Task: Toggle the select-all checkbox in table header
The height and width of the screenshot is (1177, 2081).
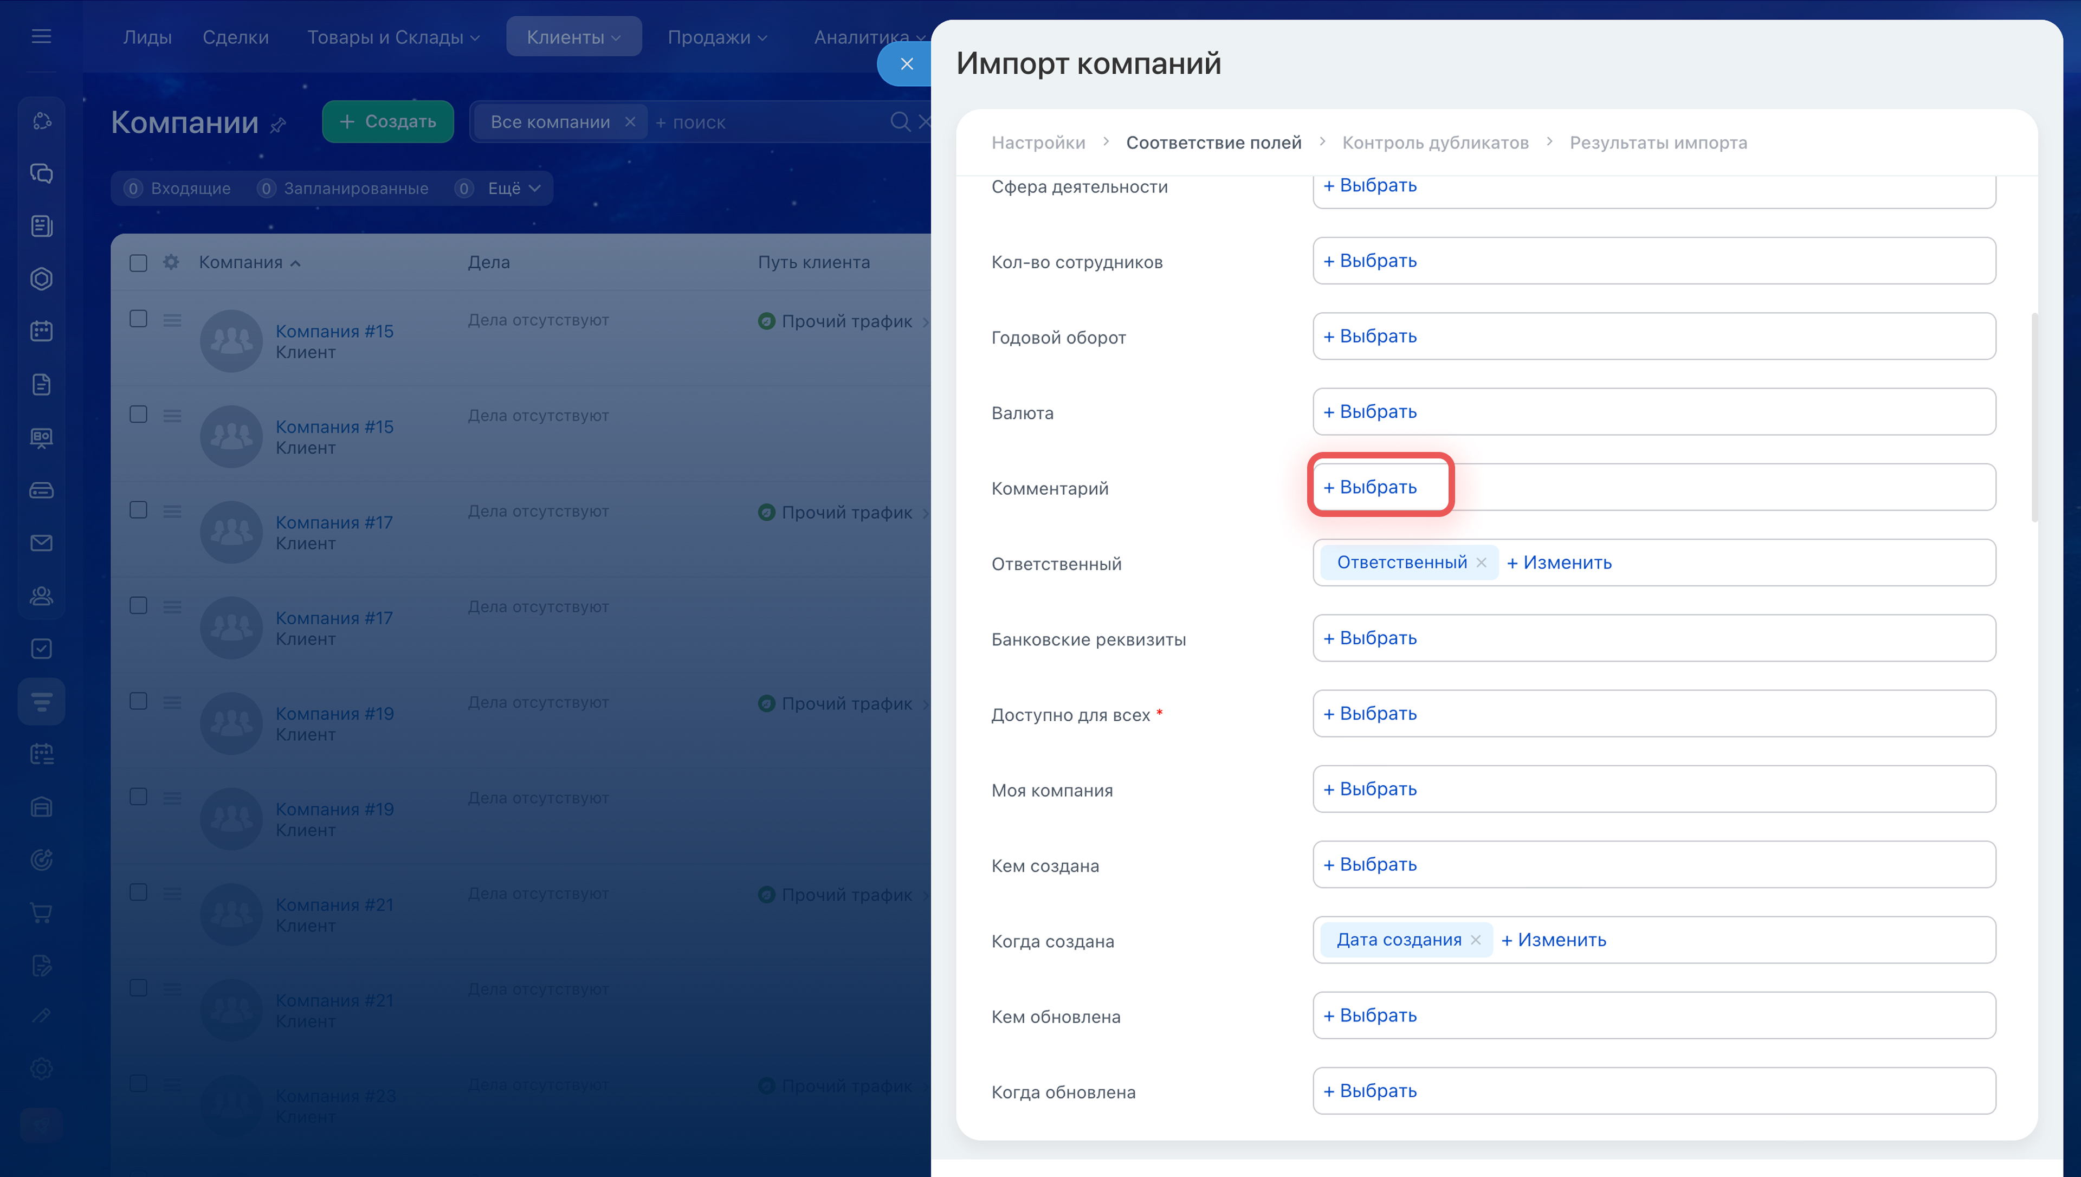Action: [x=138, y=263]
